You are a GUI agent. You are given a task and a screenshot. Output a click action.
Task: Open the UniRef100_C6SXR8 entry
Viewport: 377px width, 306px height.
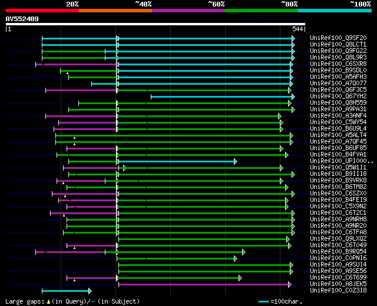(x=338, y=64)
